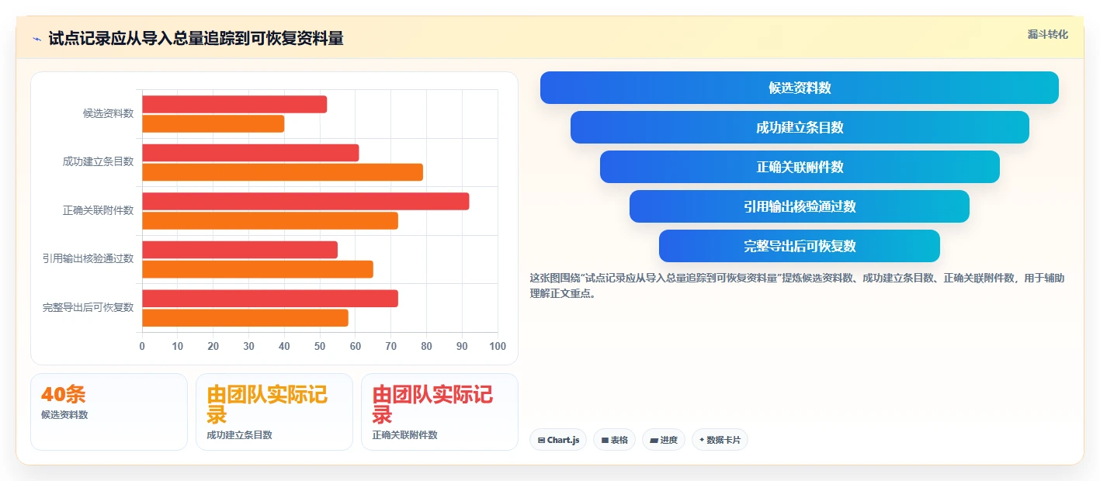The width and height of the screenshot is (1100, 481).
Task: Click the orange bar for 完整导出后可恢复数
Action: click(245, 318)
